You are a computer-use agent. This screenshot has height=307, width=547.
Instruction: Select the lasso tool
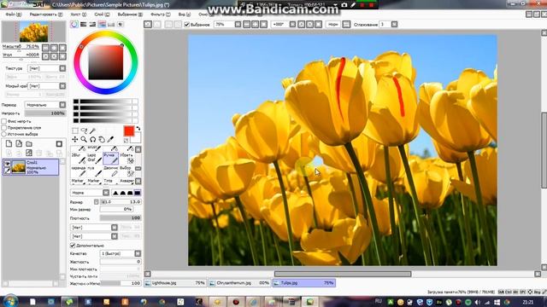[x=84, y=130]
